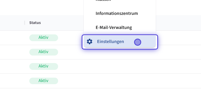
Task: Click the table header area right of the menu
Action: [178, 23]
